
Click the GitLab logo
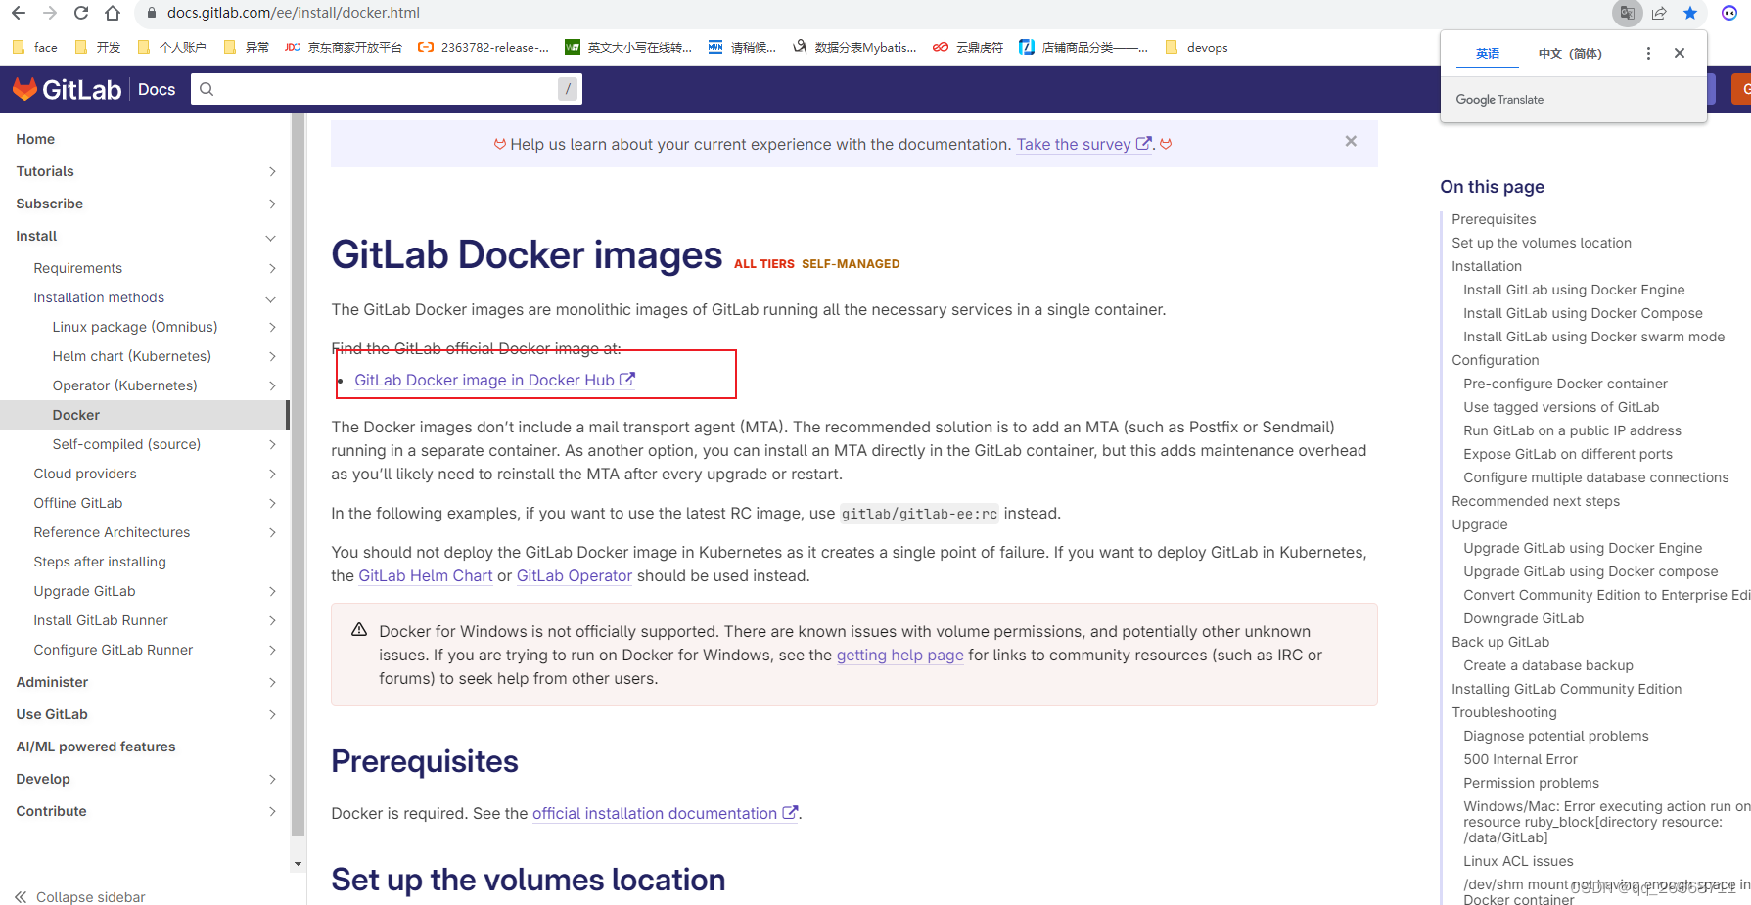coord(67,89)
